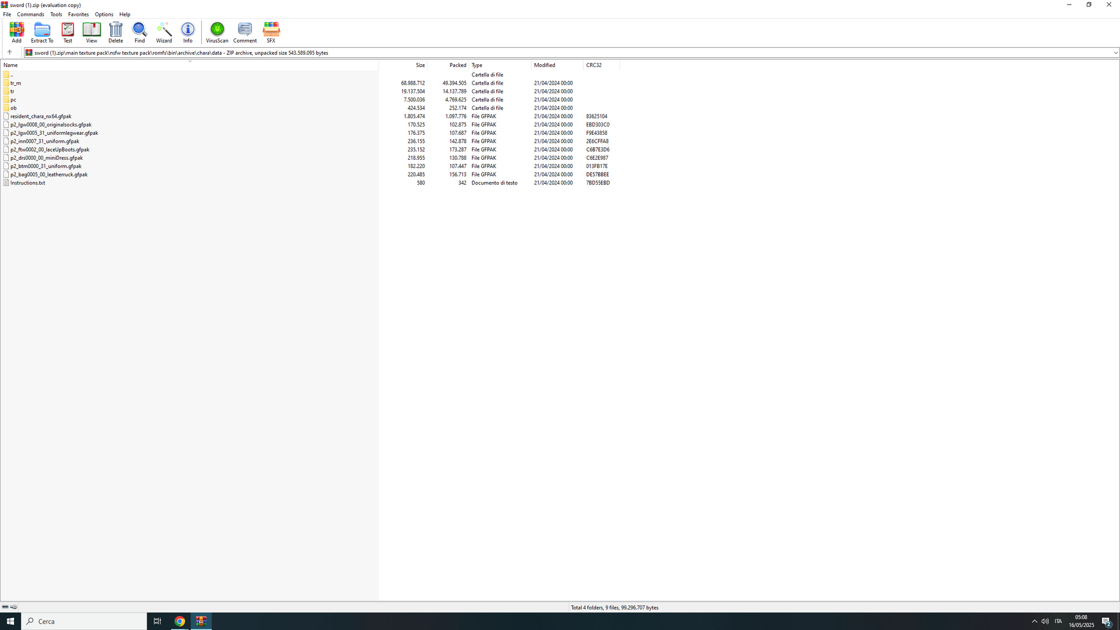Screen dimensions: 1120x630
Task: Click the Delete toolbar icon
Action: tap(116, 33)
